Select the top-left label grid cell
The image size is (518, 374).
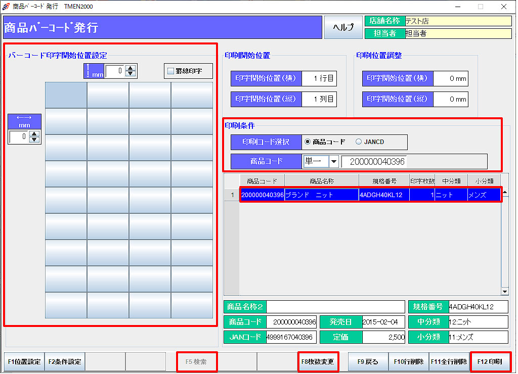[x=66, y=95]
